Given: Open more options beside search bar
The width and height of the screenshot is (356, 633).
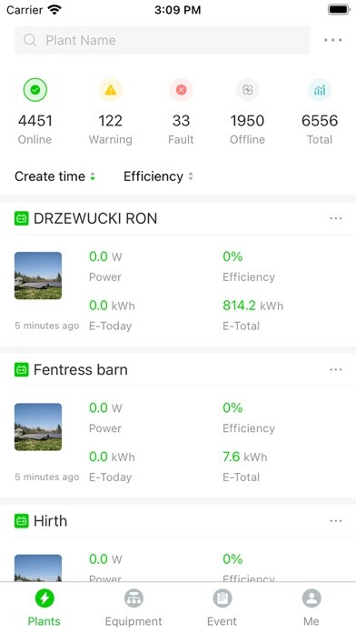Looking at the screenshot, I should tap(333, 40).
